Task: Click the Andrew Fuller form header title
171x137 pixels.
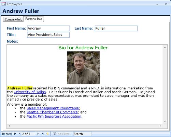Action: point(21,11)
